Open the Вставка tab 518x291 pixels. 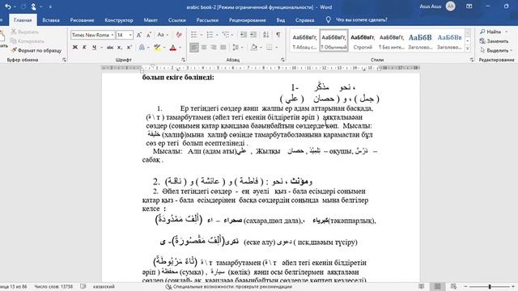pos(51,20)
